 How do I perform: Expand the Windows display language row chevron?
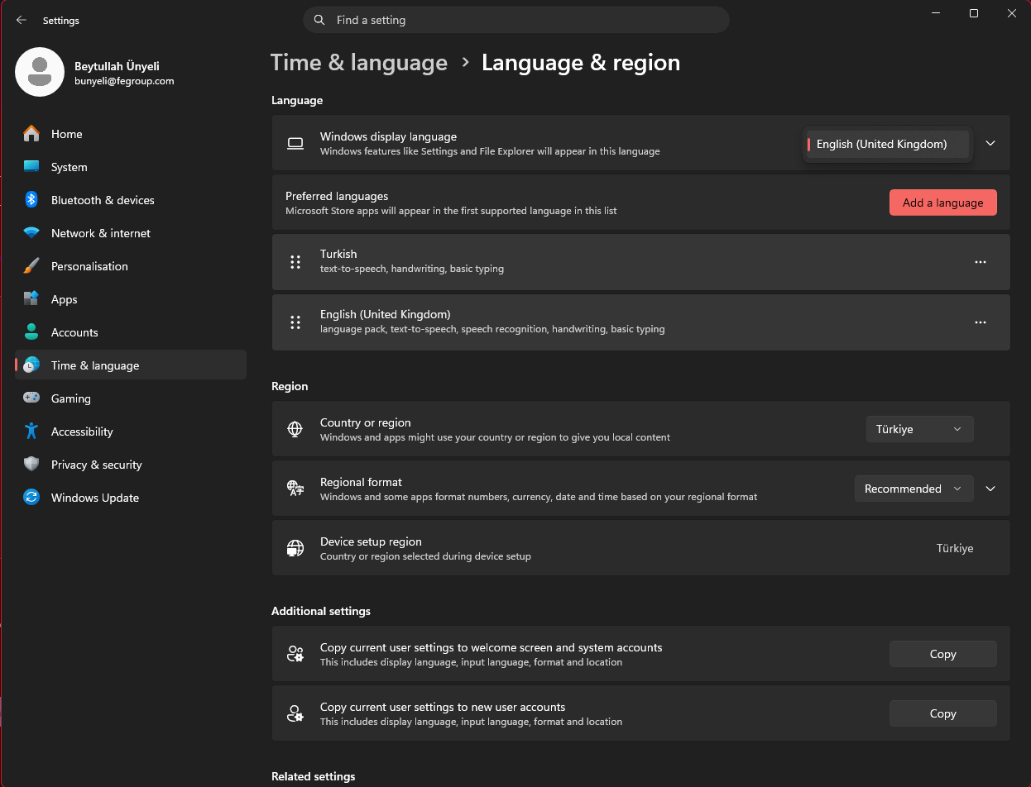tap(990, 143)
